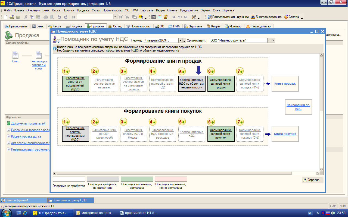The height and width of the screenshot is (217, 348).
Task: Click the M memory button
Action: click(174, 17)
